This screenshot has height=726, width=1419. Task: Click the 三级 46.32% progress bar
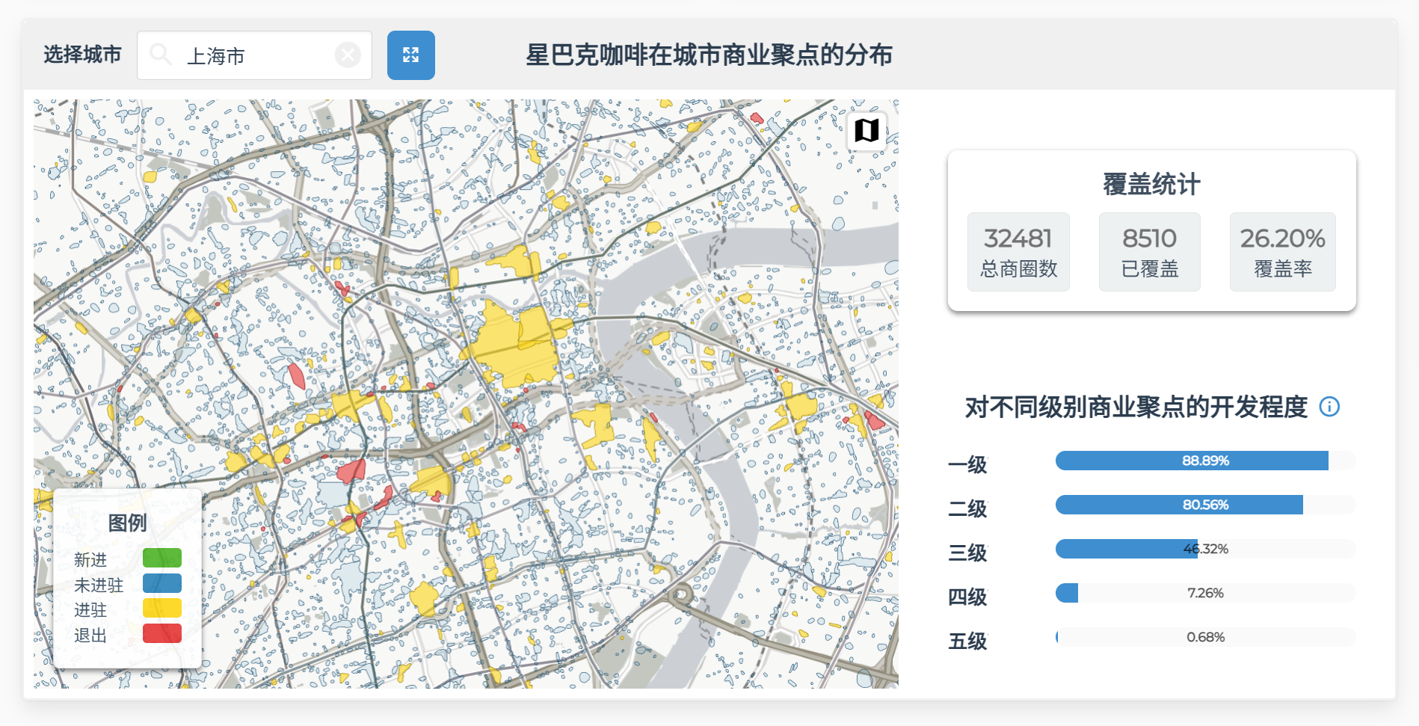pyautogui.click(x=1205, y=549)
